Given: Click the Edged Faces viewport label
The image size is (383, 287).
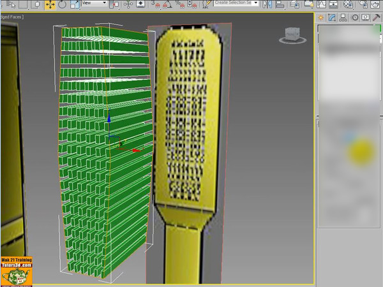Looking at the screenshot, I should pos(11,17).
